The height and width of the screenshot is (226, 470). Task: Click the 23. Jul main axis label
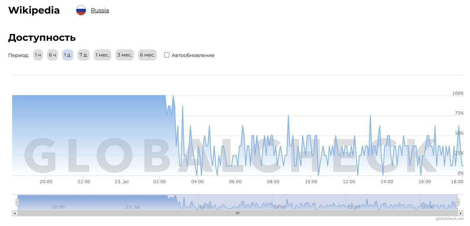coord(122,182)
